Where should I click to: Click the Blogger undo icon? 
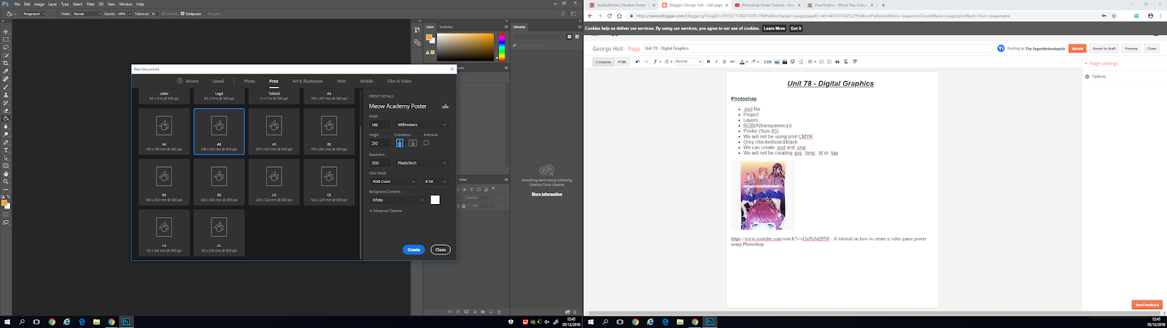pyautogui.click(x=637, y=62)
